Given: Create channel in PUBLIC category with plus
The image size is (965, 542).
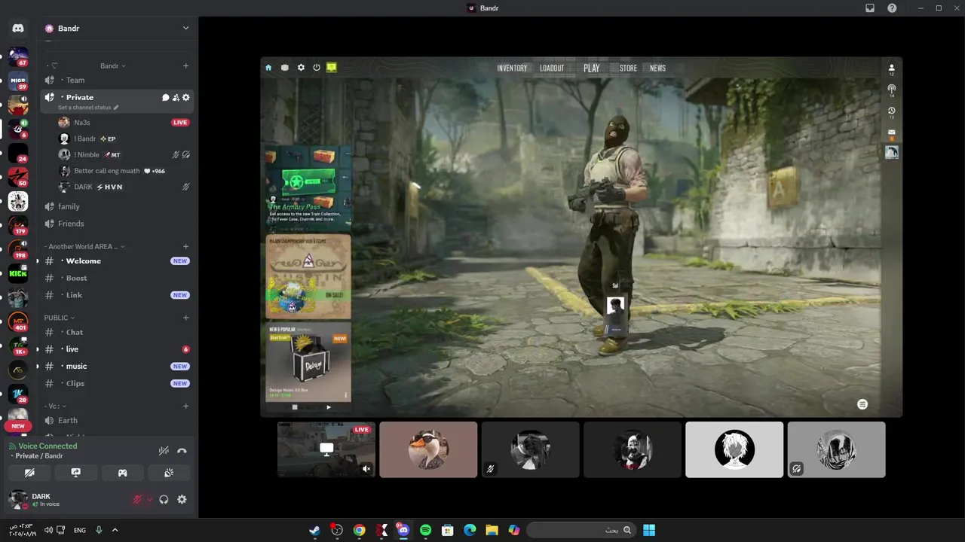Looking at the screenshot, I should click(186, 318).
